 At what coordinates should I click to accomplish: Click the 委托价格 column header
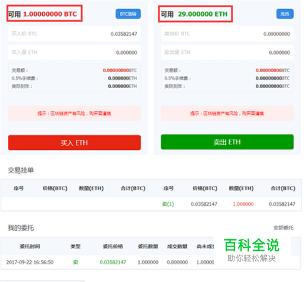tap(113, 247)
